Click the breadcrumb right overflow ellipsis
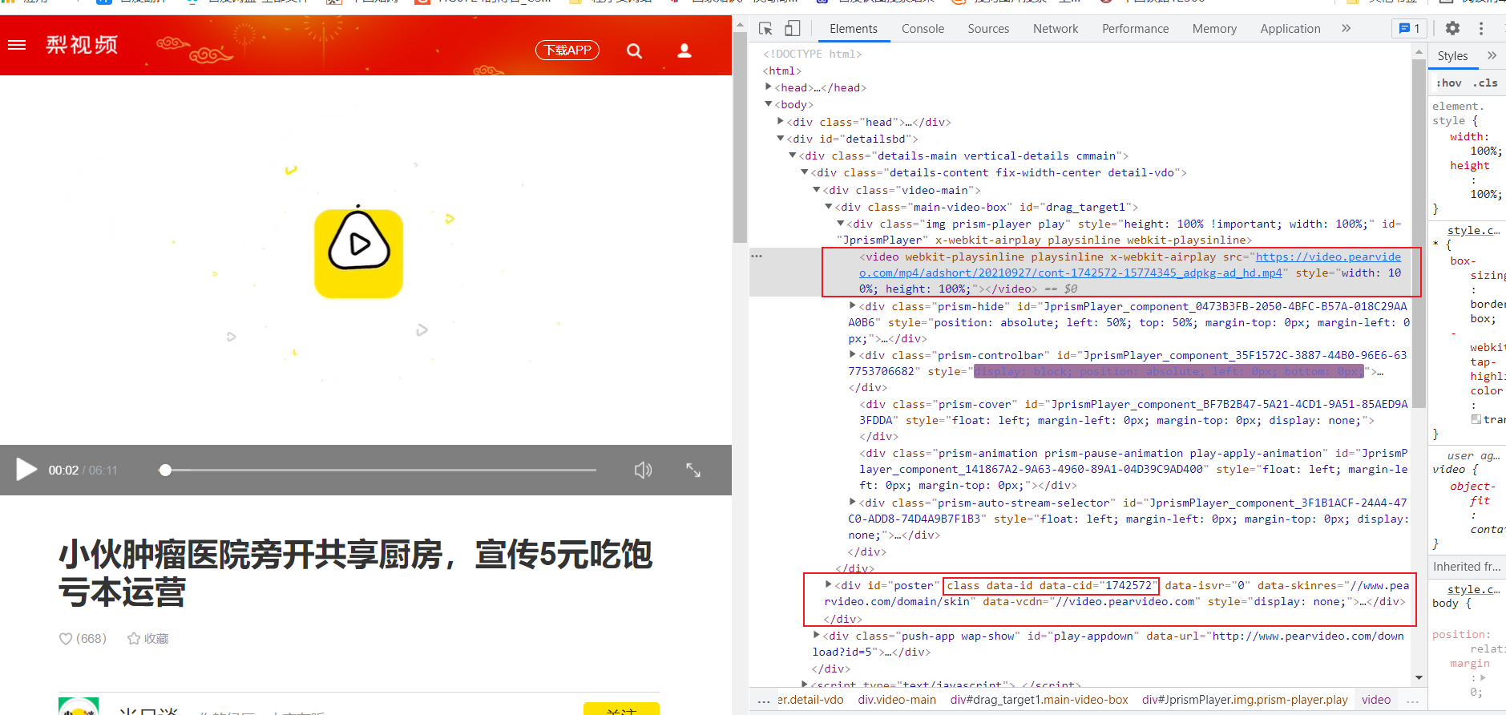The height and width of the screenshot is (715, 1506). pyautogui.click(x=1412, y=701)
